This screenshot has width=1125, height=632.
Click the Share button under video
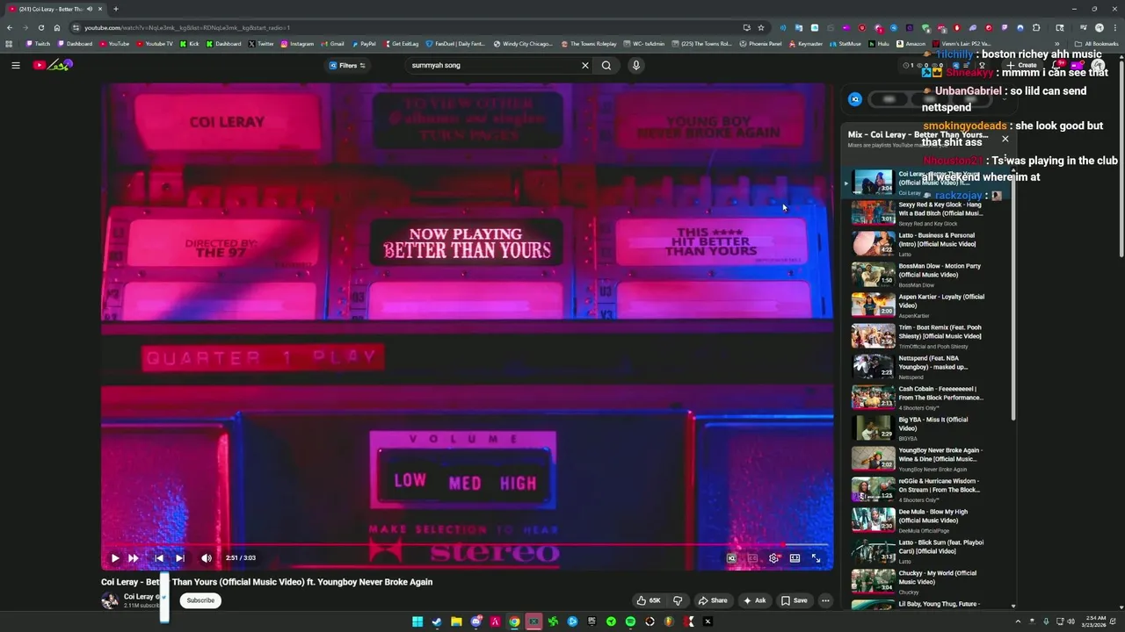[713, 600]
